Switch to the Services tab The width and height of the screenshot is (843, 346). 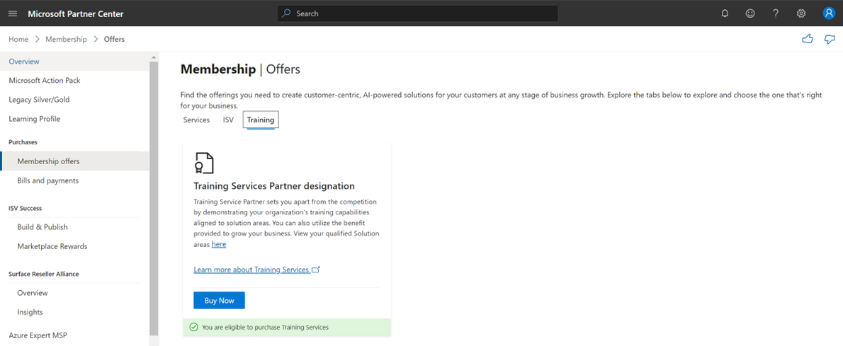coord(196,120)
